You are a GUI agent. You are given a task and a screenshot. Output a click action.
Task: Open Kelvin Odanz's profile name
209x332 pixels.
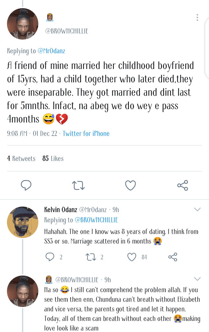61,210
